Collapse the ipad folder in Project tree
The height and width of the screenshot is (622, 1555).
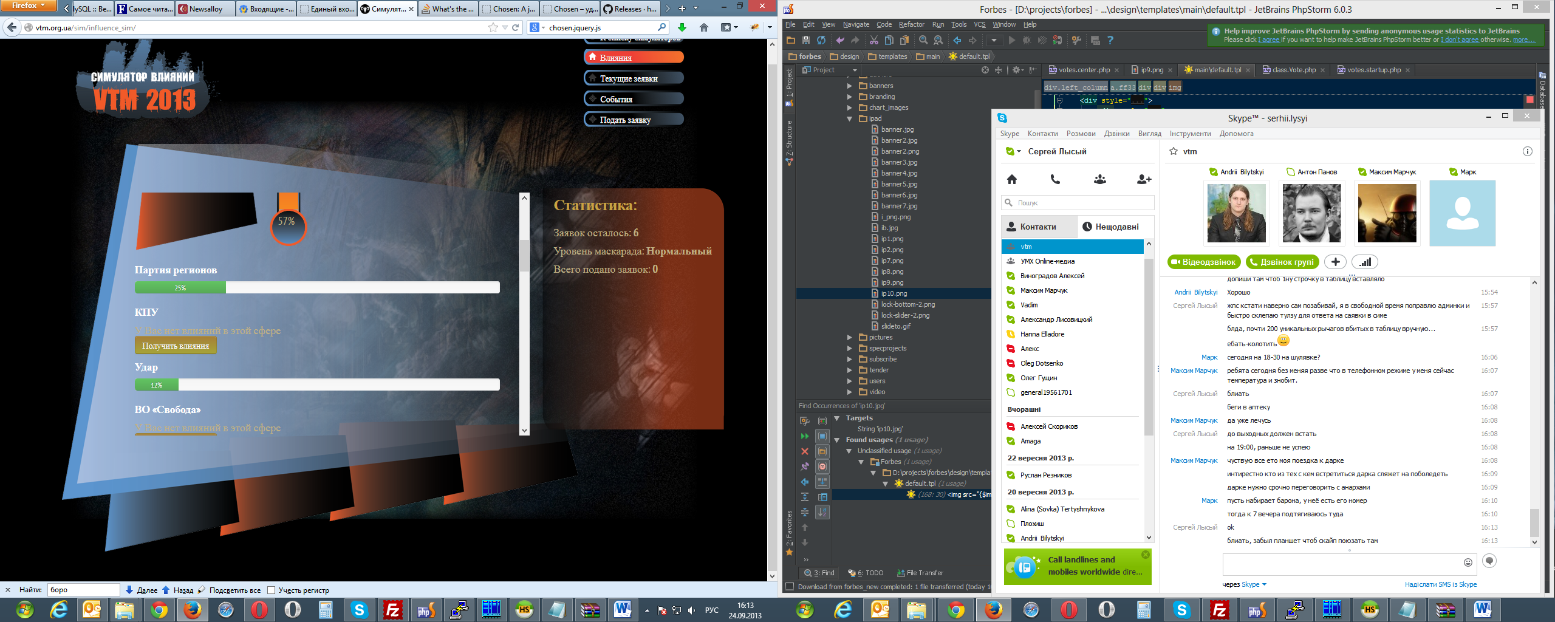(x=849, y=118)
